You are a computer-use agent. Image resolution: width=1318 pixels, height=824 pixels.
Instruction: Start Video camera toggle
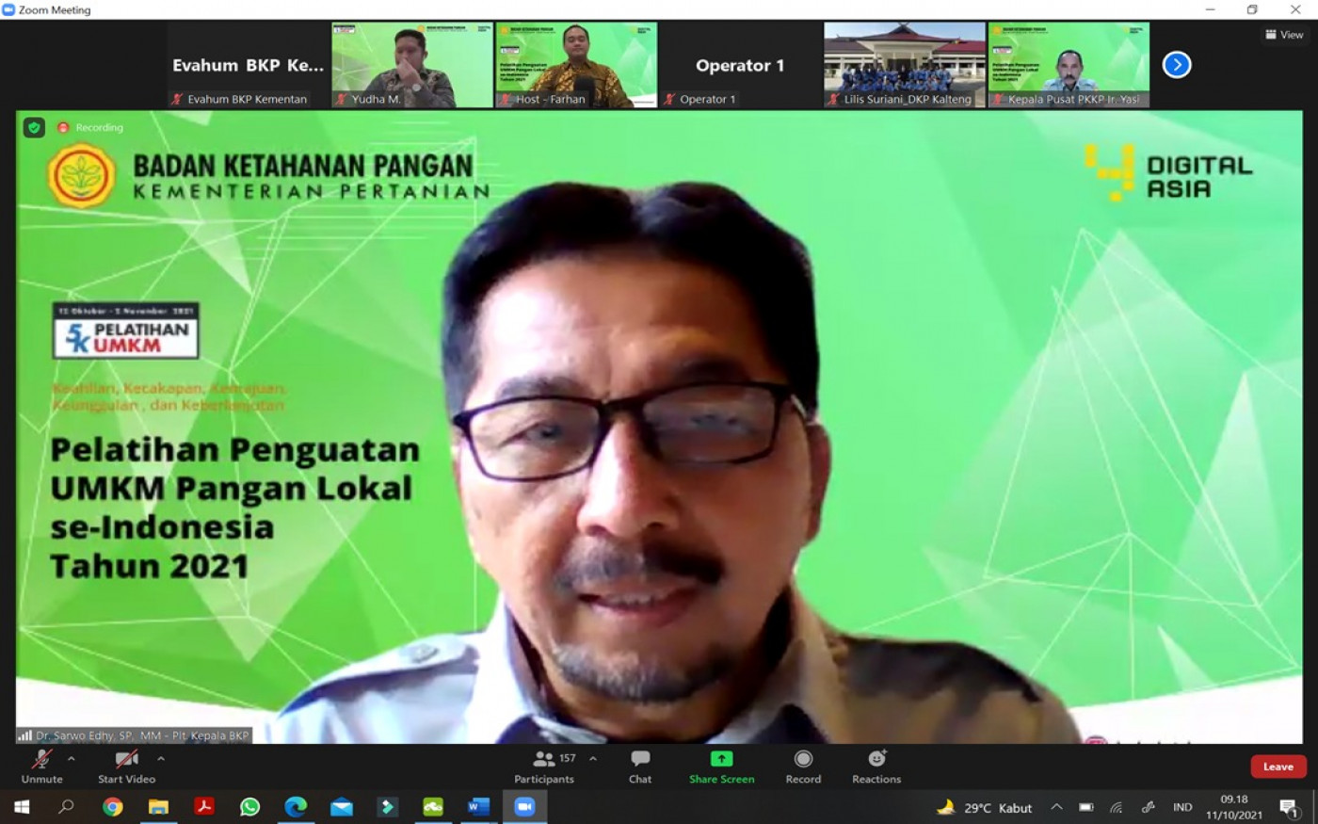point(126,765)
